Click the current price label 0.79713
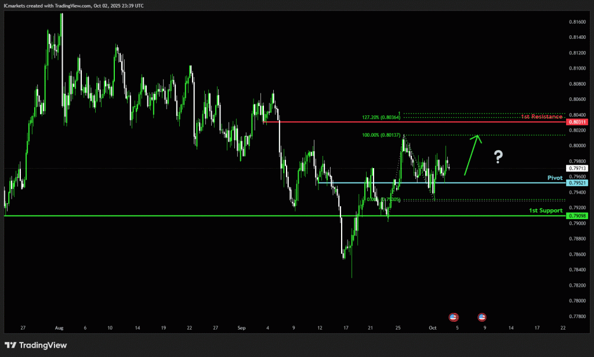 click(x=578, y=169)
